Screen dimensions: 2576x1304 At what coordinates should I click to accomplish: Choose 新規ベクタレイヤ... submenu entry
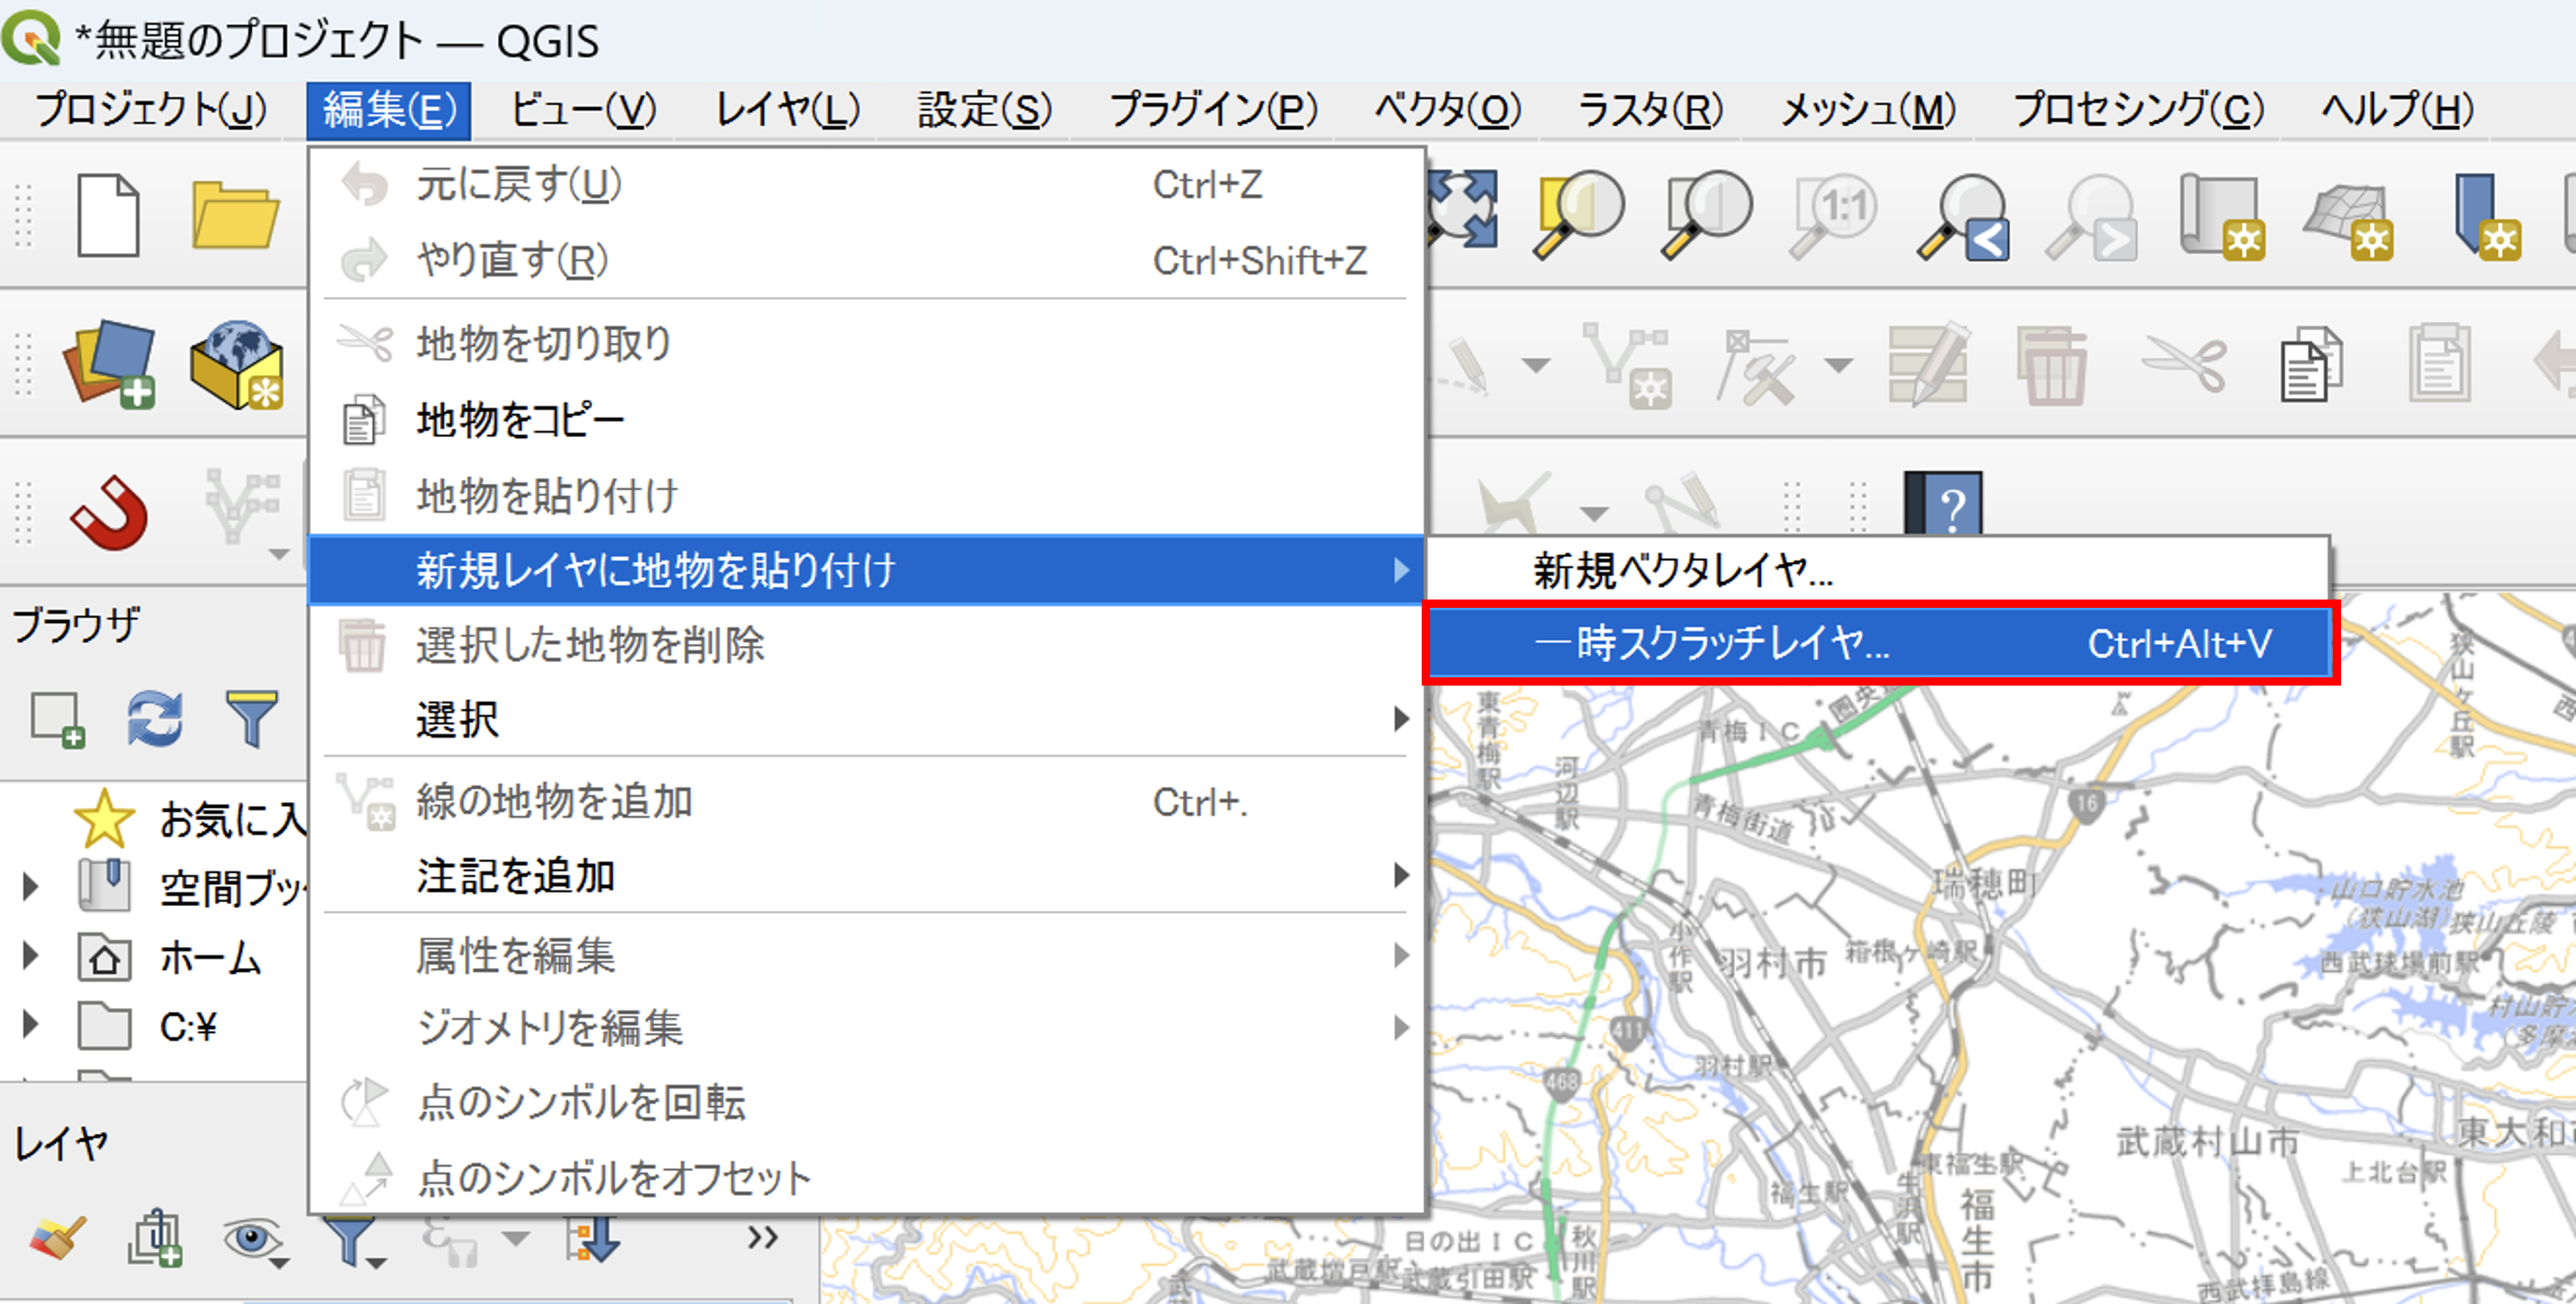1880,572
